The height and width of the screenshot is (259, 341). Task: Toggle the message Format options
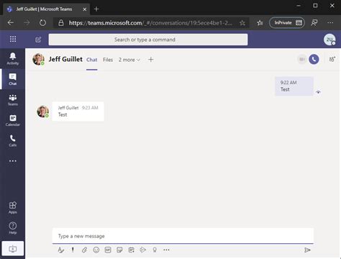coord(61,250)
